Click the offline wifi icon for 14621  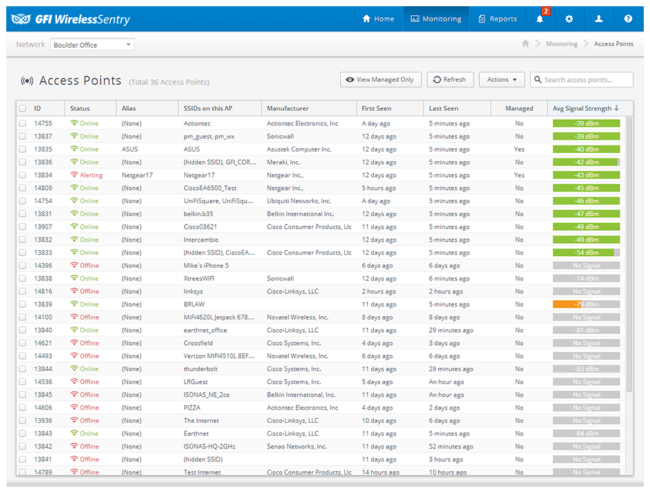(74, 343)
